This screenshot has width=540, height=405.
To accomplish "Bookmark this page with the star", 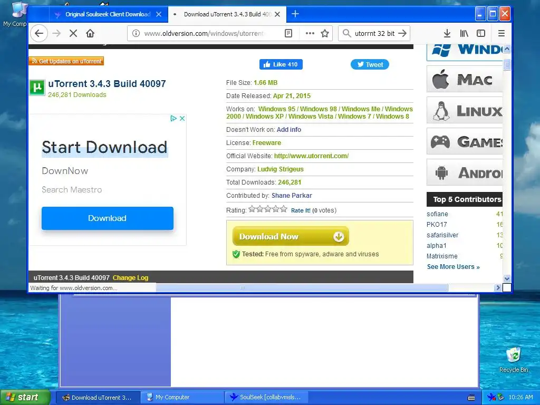I will coord(325,33).
